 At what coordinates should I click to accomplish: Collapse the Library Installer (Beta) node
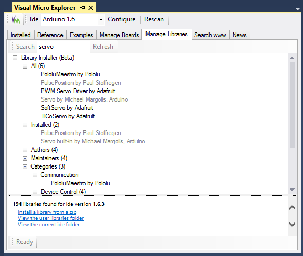coord(15,58)
